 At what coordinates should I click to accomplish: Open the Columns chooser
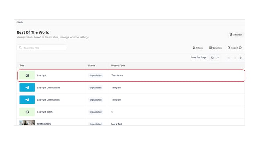click(215, 48)
